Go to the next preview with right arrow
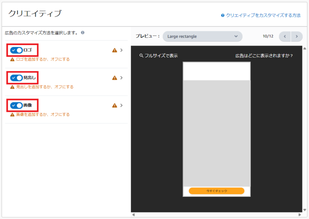The width and height of the screenshot is (309, 219). coord(297,36)
